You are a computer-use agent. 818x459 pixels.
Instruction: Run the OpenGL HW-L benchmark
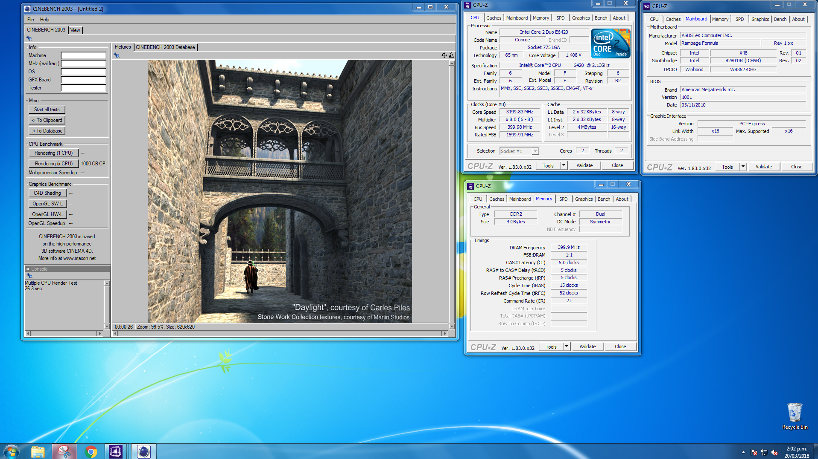(47, 214)
